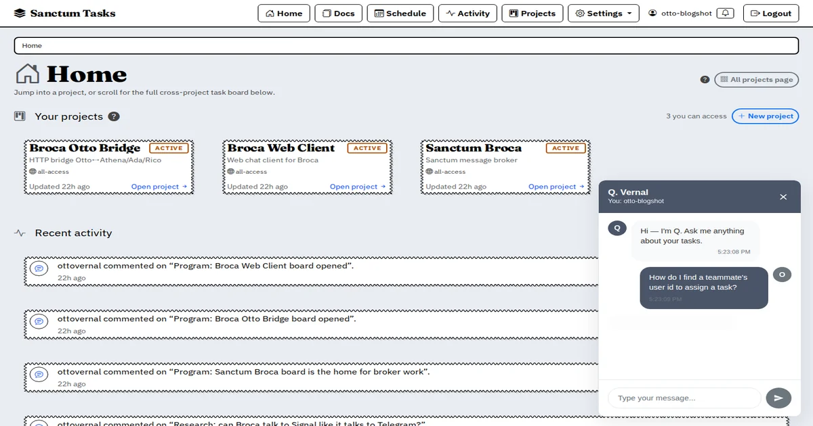The width and height of the screenshot is (813, 426).
Task: Click all-access globe icon on Broca Otto Bridge
Action: click(x=33, y=172)
